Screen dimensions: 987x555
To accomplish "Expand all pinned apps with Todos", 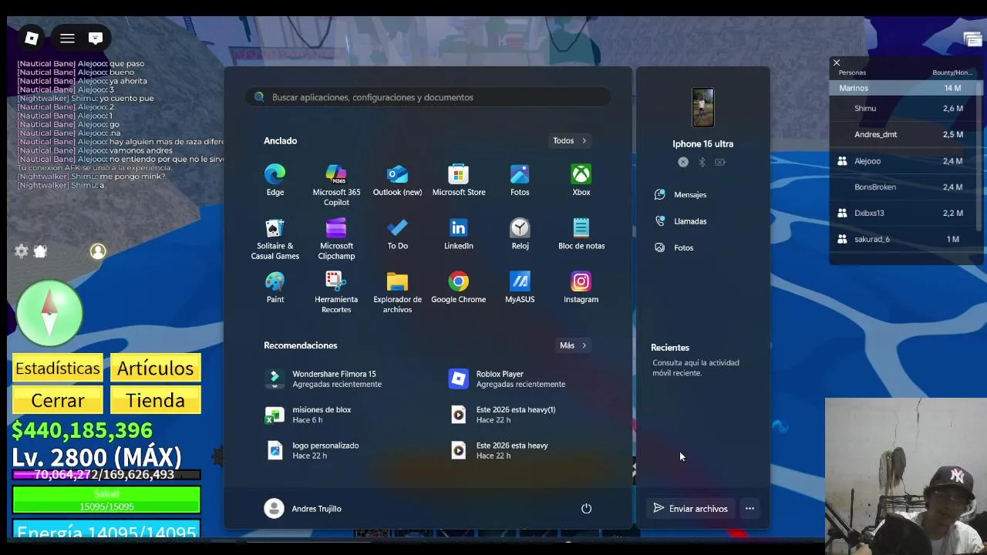I will [x=570, y=140].
